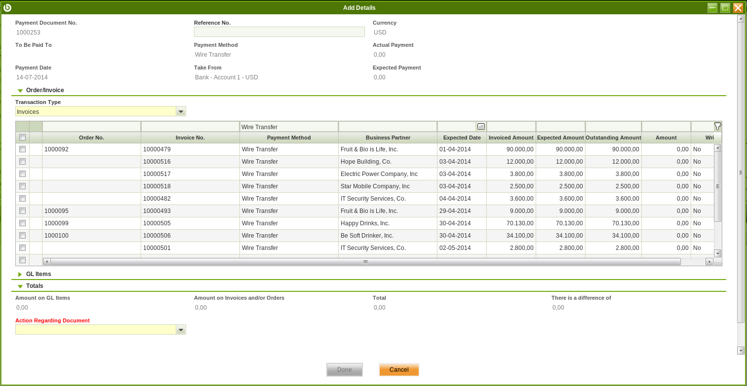
Task: Sort by Invoiced Amount column header
Action: coord(511,138)
